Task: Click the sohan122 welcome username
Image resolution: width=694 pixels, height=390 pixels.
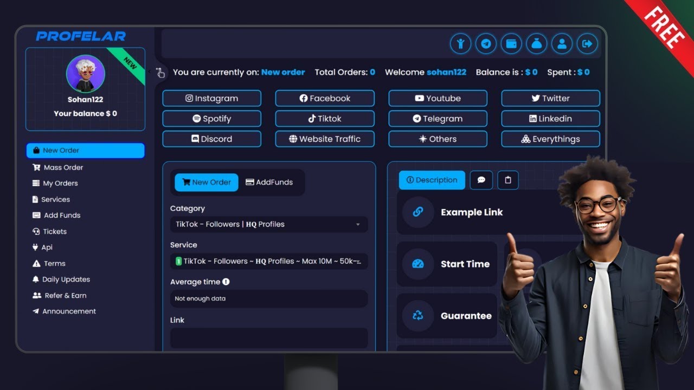Action: [x=446, y=72]
